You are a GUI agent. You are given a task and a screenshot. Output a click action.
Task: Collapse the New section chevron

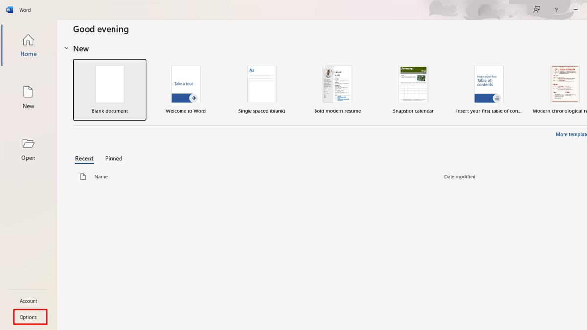point(67,48)
